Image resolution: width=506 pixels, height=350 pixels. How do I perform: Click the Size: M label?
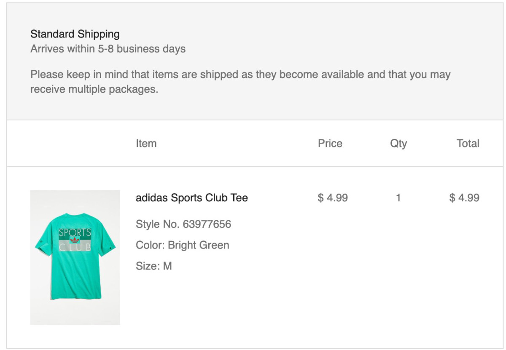[x=153, y=266]
